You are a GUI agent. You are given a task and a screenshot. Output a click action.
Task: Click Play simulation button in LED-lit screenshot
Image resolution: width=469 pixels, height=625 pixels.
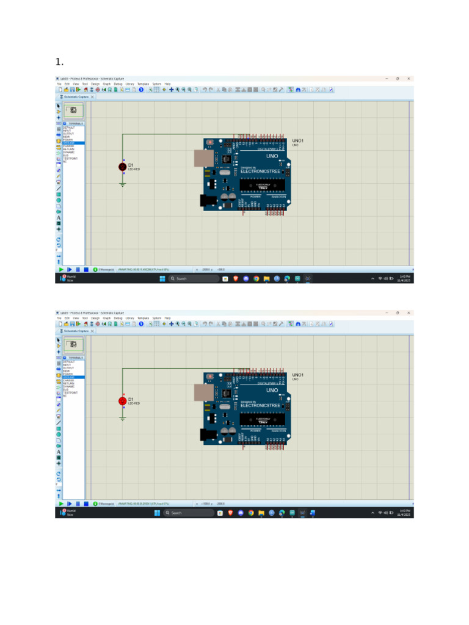[x=61, y=504]
